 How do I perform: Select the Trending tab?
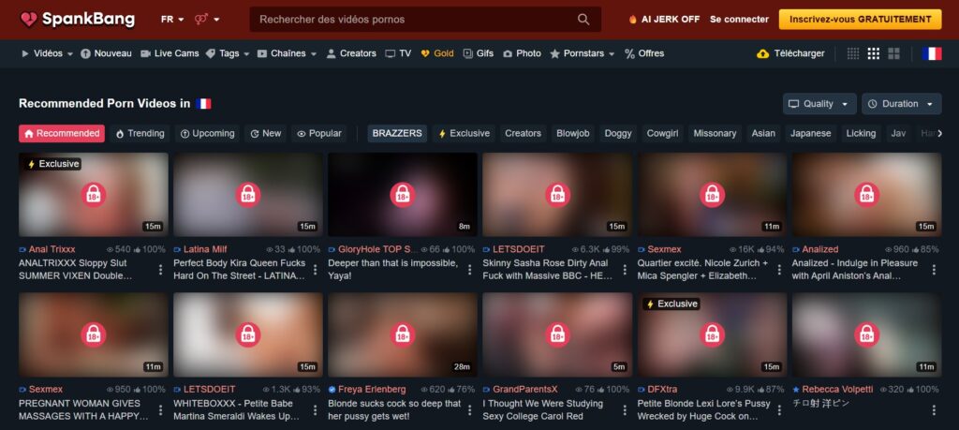click(x=140, y=133)
